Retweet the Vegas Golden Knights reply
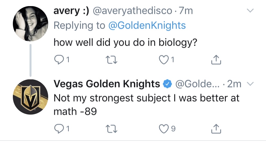266x143 pixels. tap(111, 129)
